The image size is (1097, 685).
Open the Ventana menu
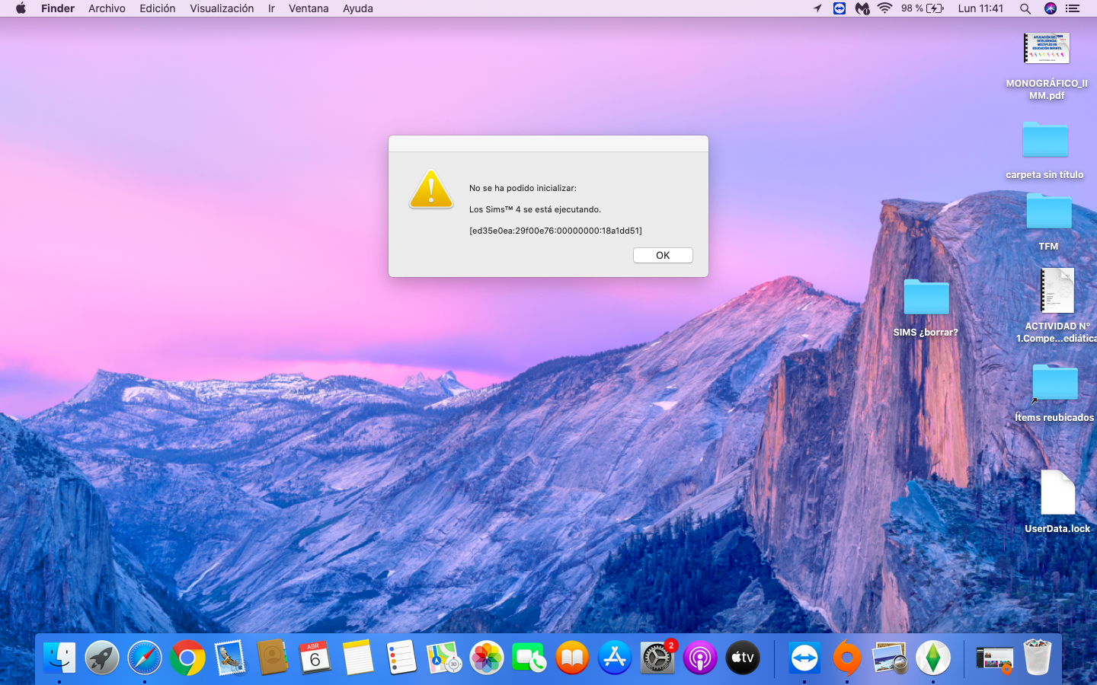pos(309,8)
